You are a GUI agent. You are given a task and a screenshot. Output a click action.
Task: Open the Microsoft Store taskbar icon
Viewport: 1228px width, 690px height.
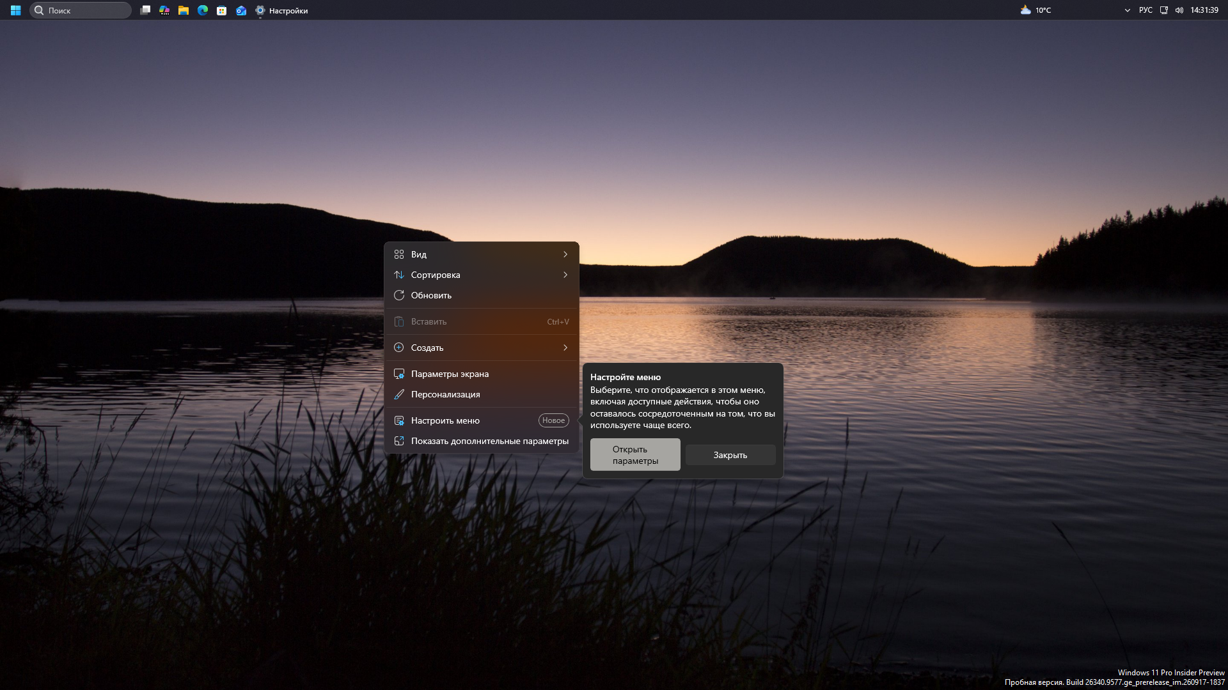click(x=222, y=10)
